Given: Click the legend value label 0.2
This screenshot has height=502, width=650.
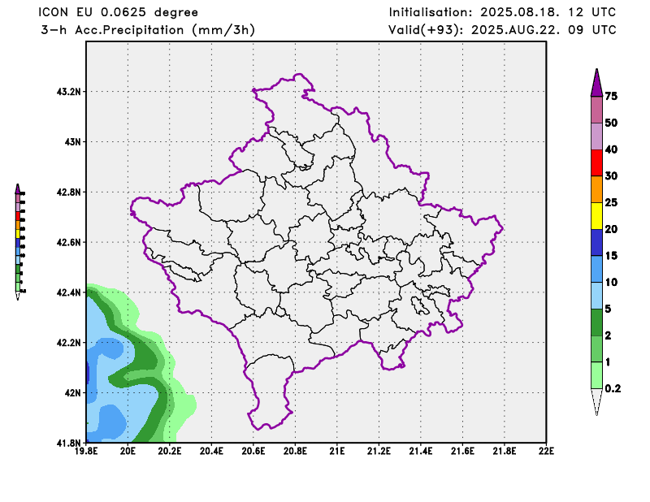Looking at the screenshot, I should [x=613, y=388].
